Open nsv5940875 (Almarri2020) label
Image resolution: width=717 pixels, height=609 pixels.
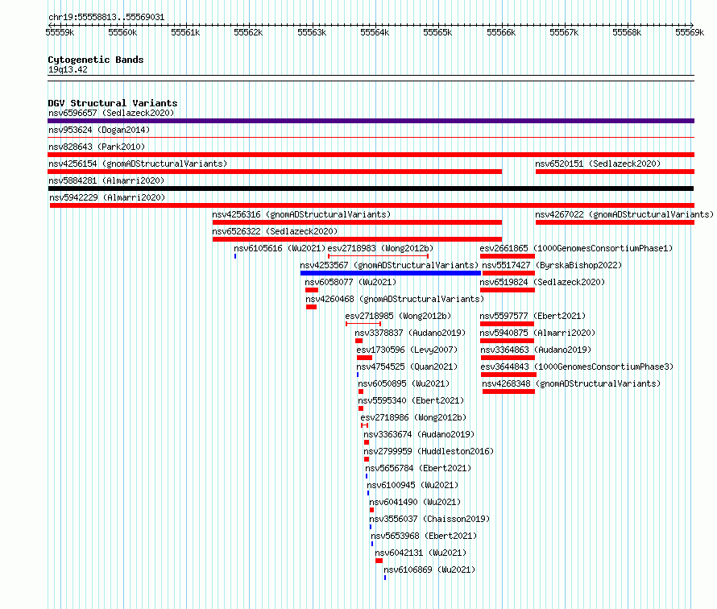pyautogui.click(x=537, y=333)
